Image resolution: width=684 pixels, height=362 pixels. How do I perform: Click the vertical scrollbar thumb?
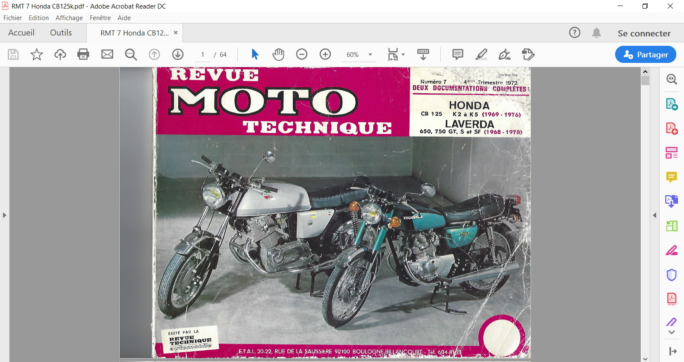click(646, 80)
